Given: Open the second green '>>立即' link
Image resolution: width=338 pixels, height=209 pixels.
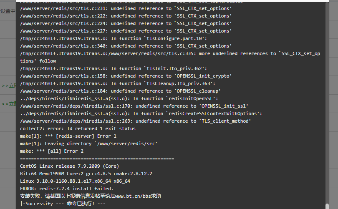Looking at the screenshot, I should click(9, 104).
